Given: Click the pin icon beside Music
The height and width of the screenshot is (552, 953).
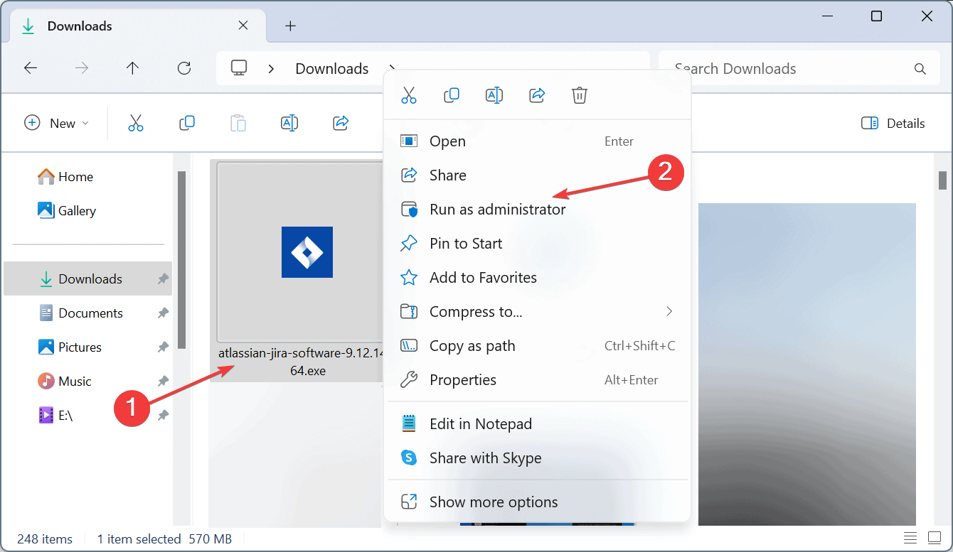Looking at the screenshot, I should pos(163,381).
